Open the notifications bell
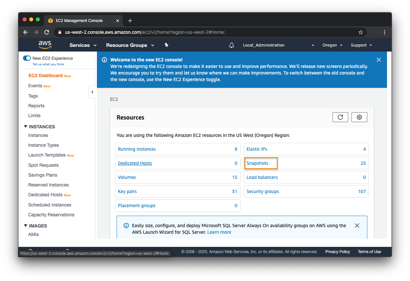410x281 pixels. point(232,45)
